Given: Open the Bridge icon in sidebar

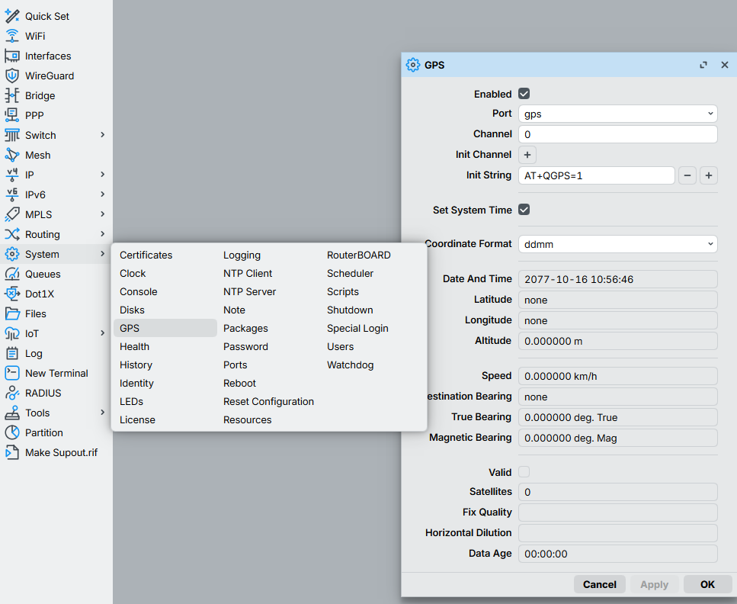Looking at the screenshot, I should click(x=11, y=95).
